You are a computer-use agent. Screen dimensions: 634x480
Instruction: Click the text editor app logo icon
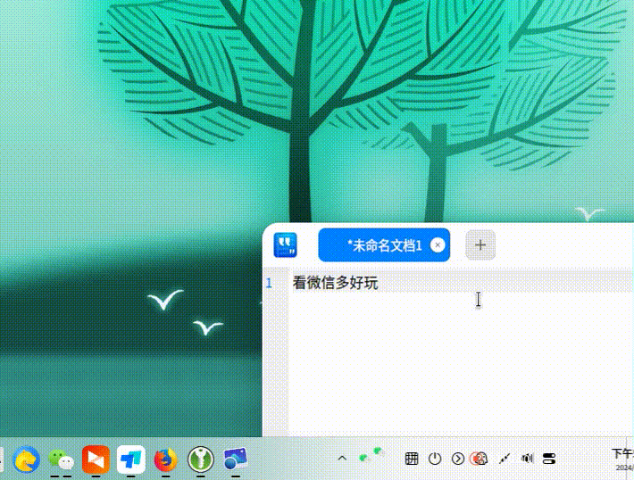click(x=285, y=244)
